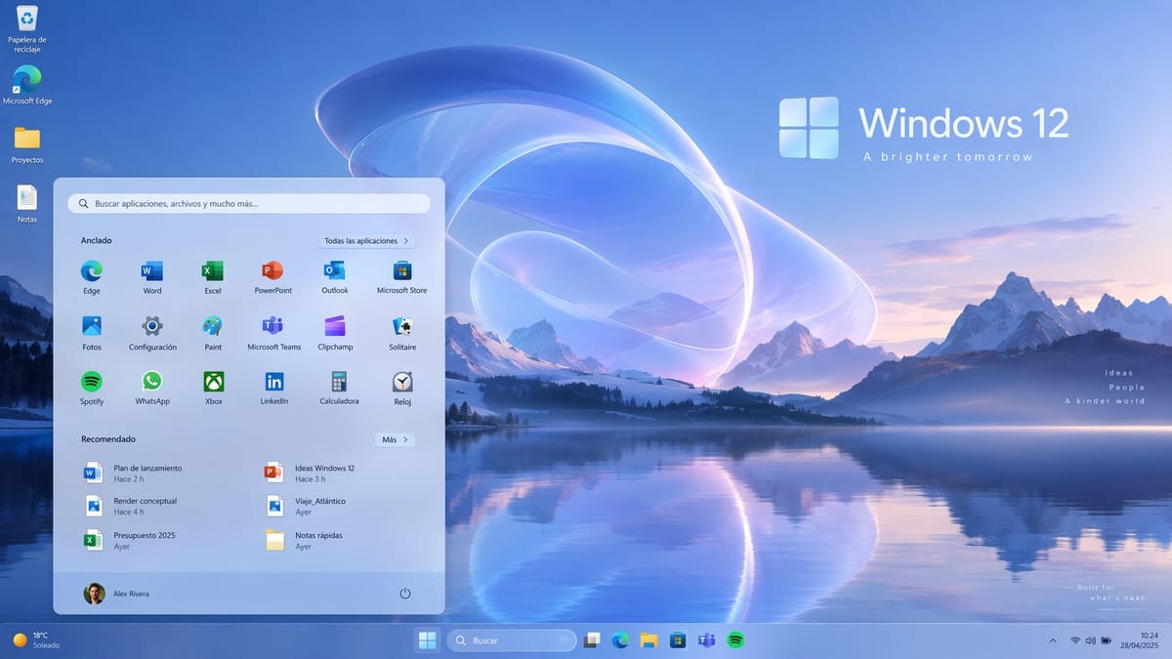Click the Start button in the taskbar
The image size is (1172, 659).
coord(427,640)
